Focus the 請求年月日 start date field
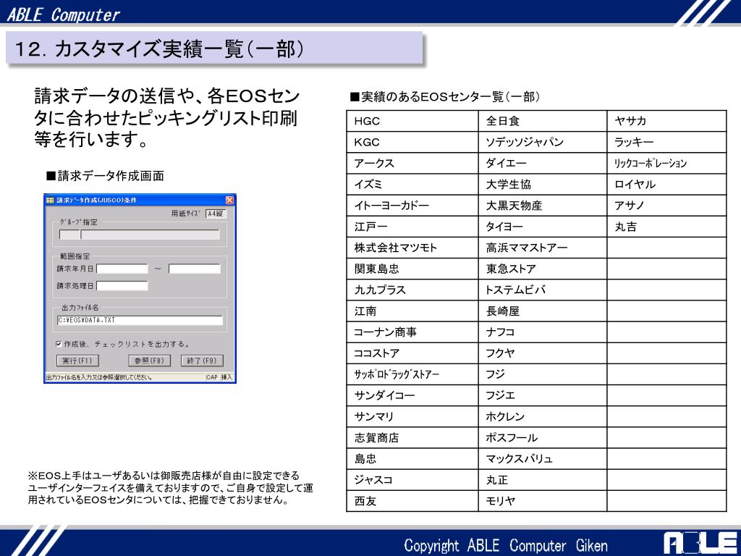Viewport: 741px width, 556px height. tap(122, 269)
